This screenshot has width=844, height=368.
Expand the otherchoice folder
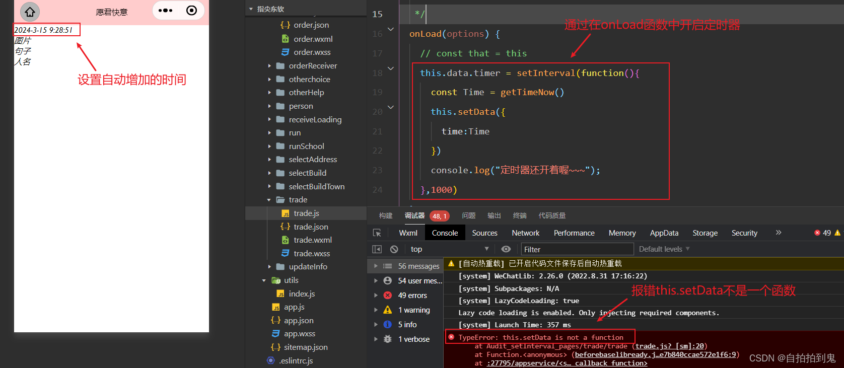point(269,80)
